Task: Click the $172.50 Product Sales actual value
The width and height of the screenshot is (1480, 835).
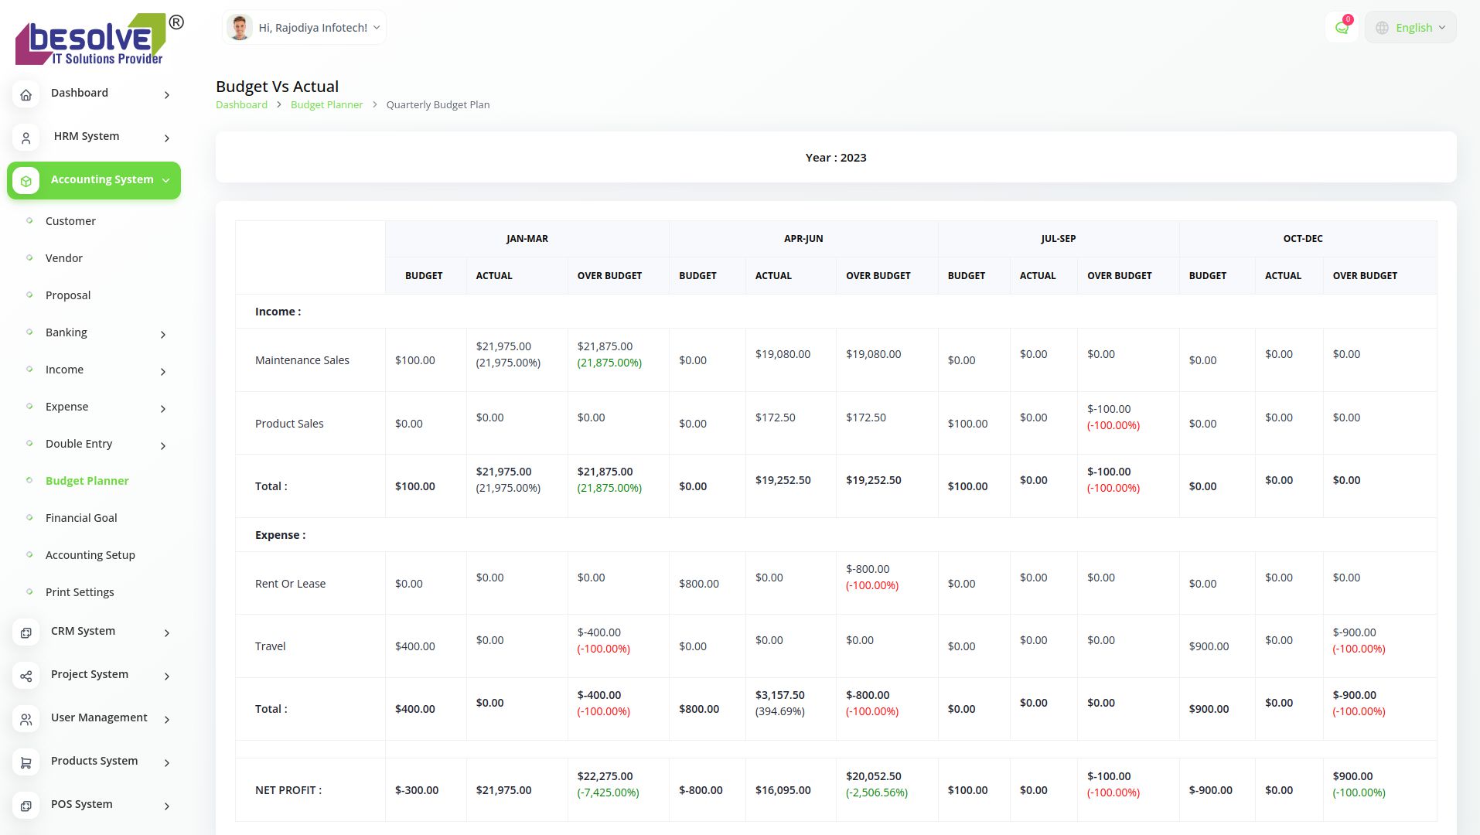Action: tap(775, 417)
